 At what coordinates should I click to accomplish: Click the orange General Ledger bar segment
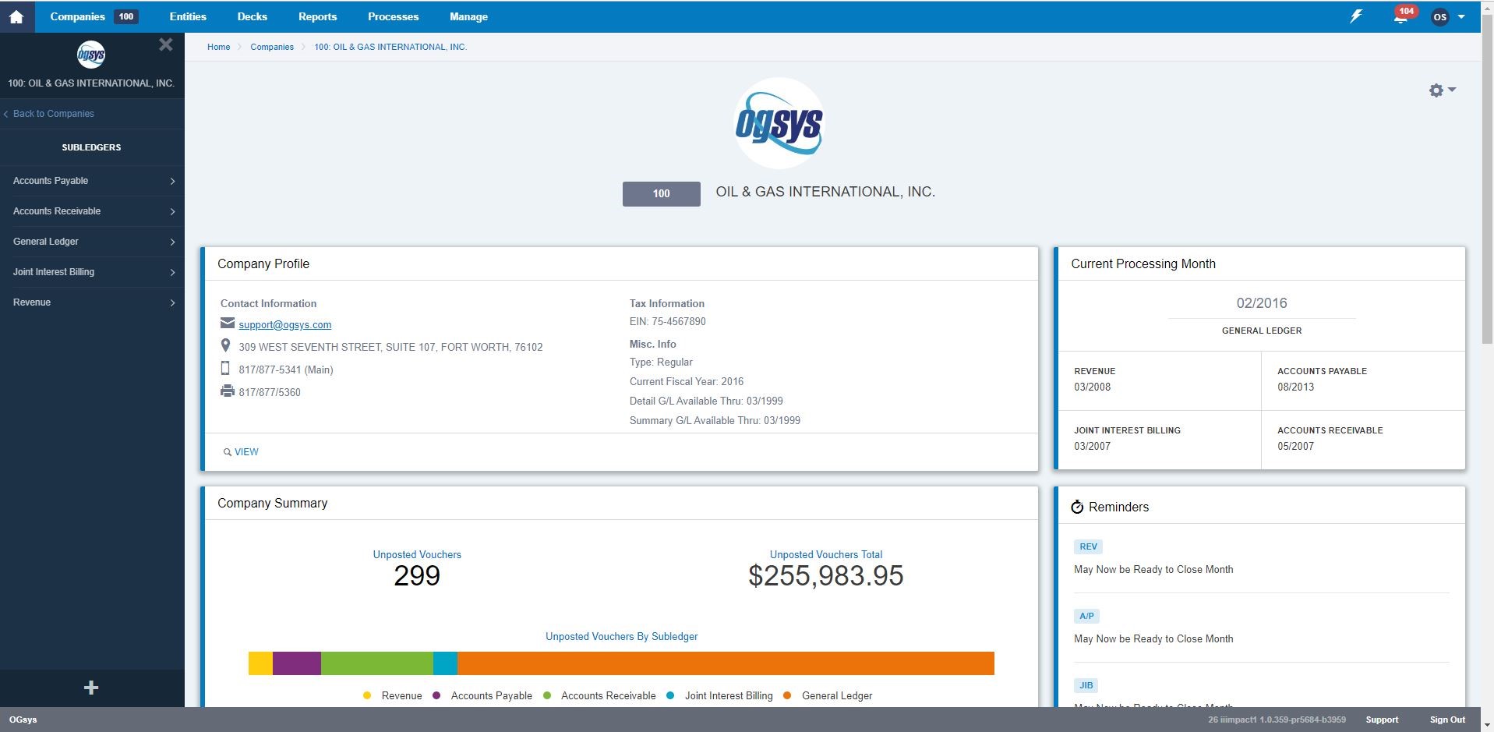pyautogui.click(x=726, y=663)
